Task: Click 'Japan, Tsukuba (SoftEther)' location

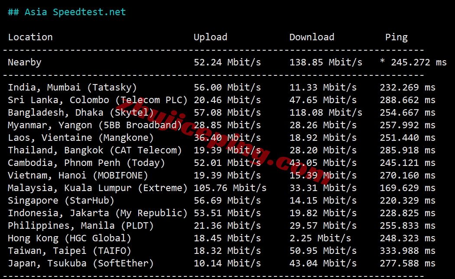Action: [x=81, y=263]
